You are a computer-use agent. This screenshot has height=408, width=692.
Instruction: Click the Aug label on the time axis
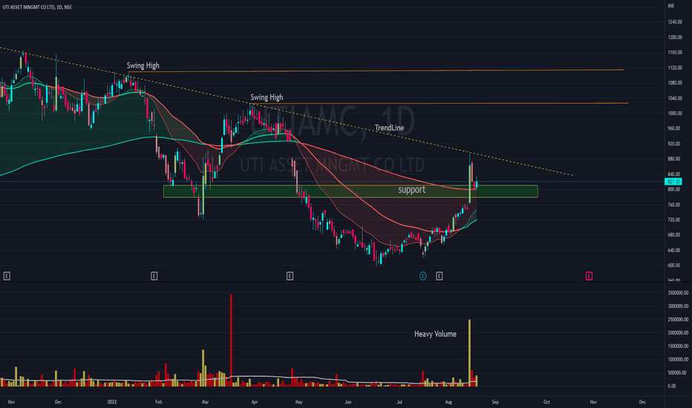pyautogui.click(x=448, y=402)
